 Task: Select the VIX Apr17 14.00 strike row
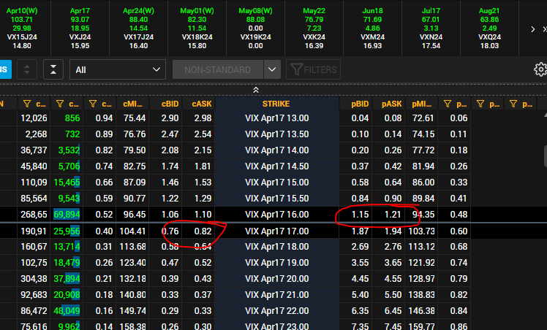pos(277,150)
